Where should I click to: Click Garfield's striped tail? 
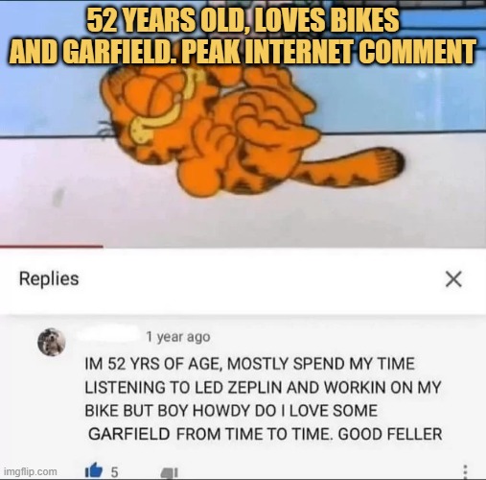point(350,167)
